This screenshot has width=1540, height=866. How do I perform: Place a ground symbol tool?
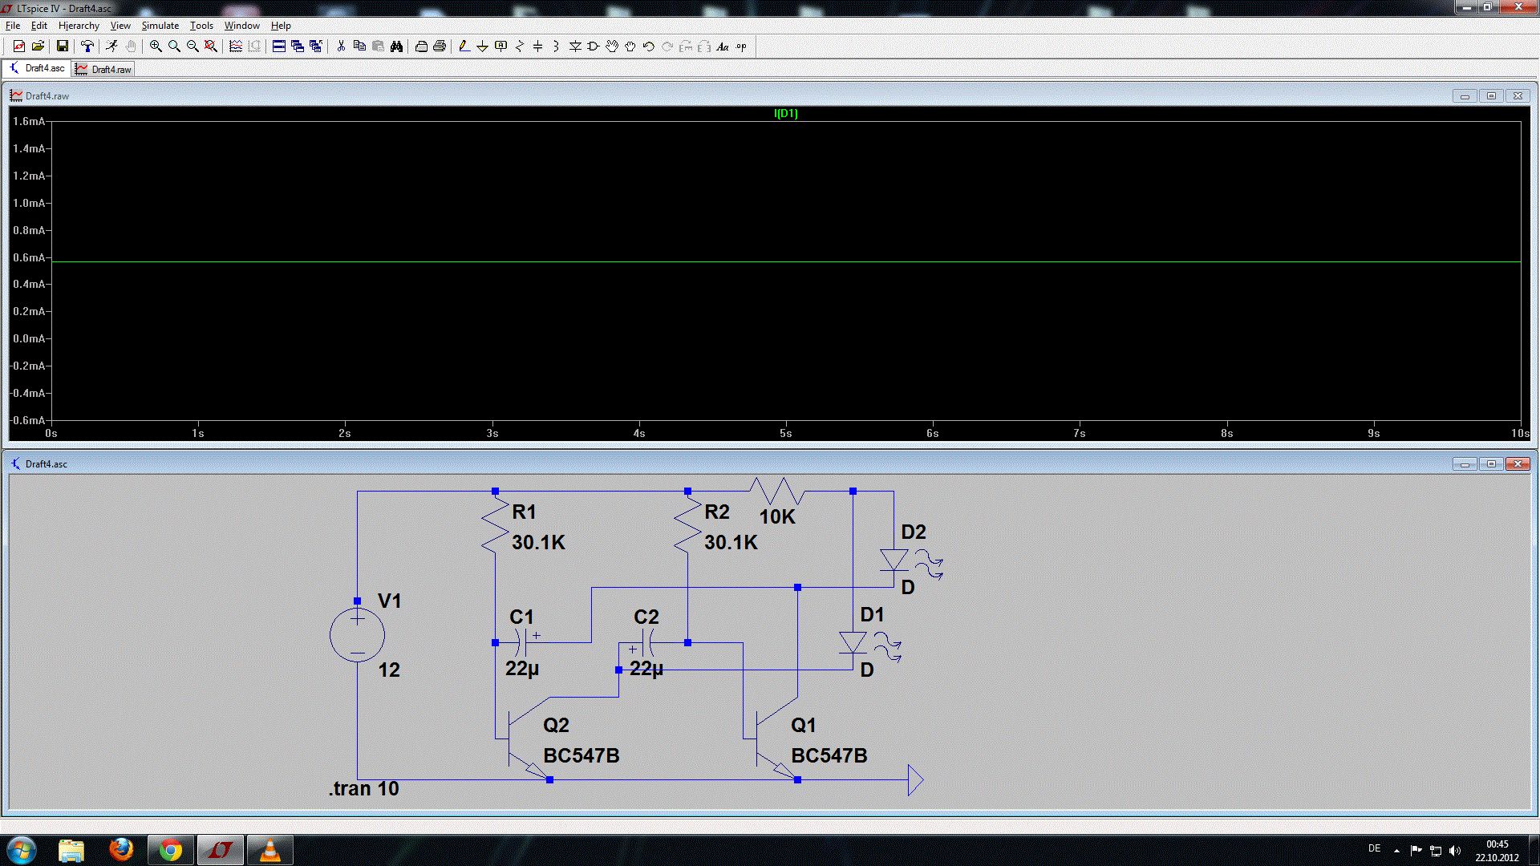click(x=482, y=47)
